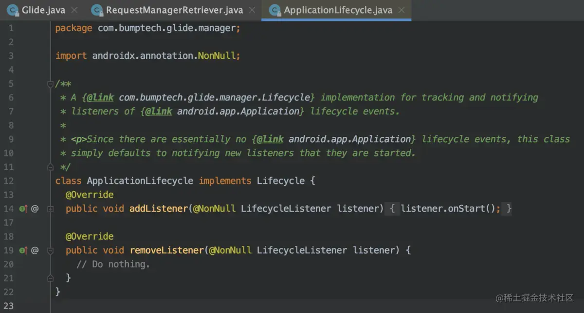Close the RequestManagerRetriever.java tab
Screen dimensions: 584x313
[x=252, y=10]
